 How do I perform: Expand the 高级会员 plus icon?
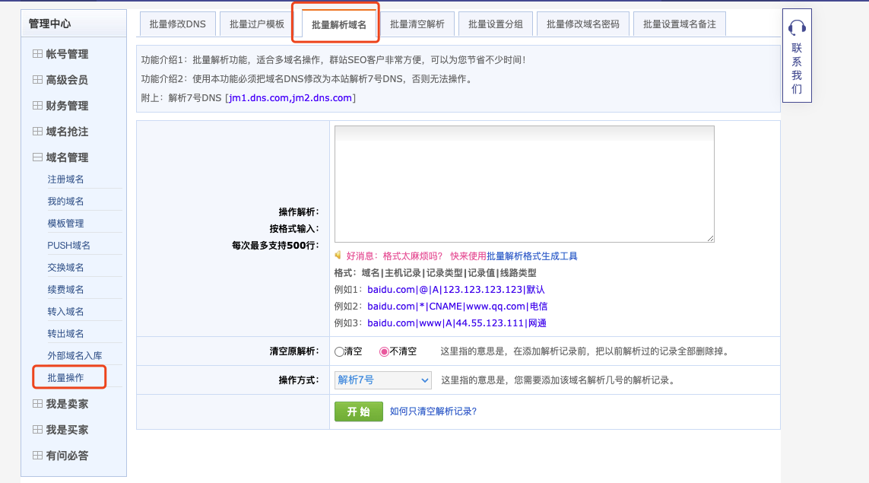(37, 80)
